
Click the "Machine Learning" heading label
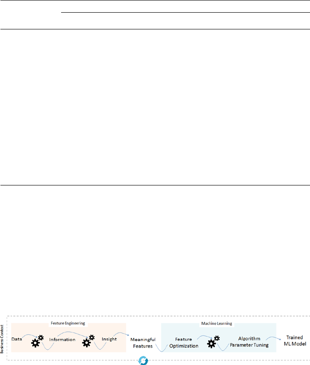click(217, 323)
